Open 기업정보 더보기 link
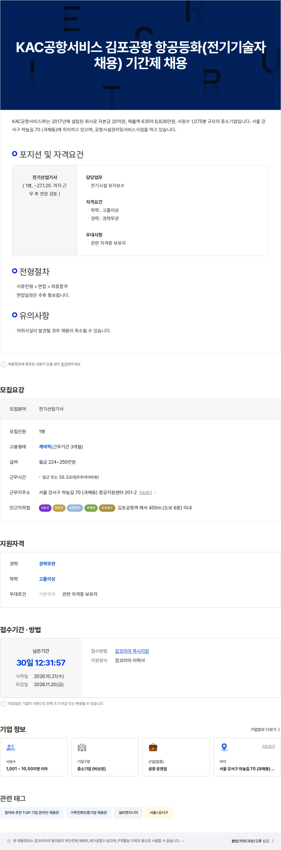The width and height of the screenshot is (281, 850). (x=265, y=729)
